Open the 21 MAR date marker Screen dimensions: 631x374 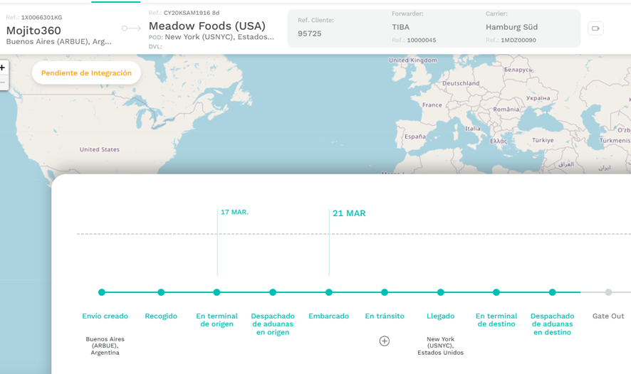pos(349,213)
